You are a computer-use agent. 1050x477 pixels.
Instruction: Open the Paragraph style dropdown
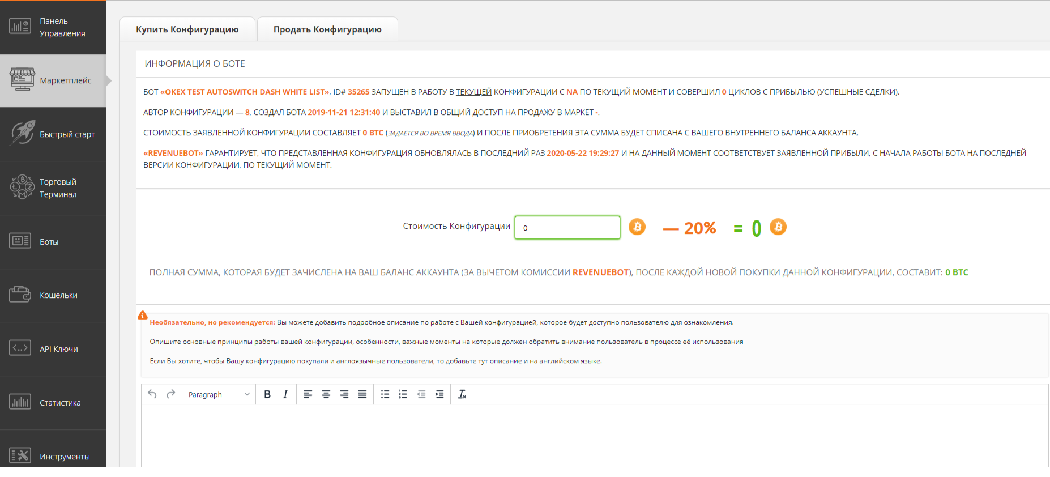[219, 394]
